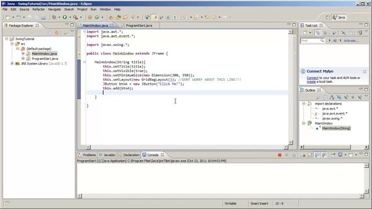Collapse the SwingTutorial project node

[6, 39]
